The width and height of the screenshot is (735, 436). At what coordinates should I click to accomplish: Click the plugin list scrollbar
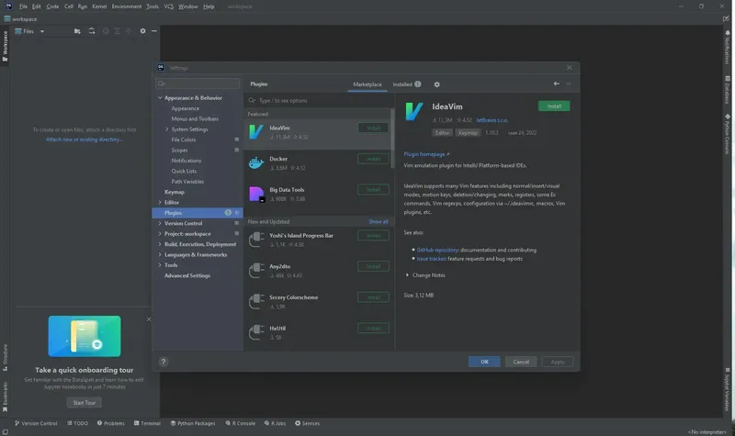pyautogui.click(x=392, y=140)
